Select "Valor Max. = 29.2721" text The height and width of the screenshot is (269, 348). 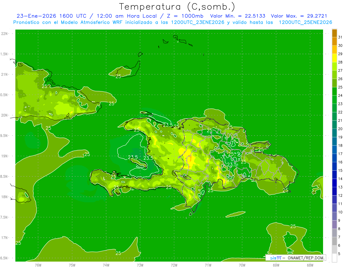coord(299,16)
